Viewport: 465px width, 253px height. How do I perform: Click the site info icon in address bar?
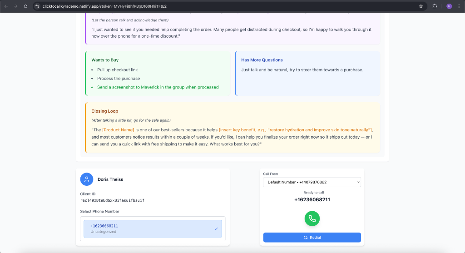pyautogui.click(x=37, y=6)
